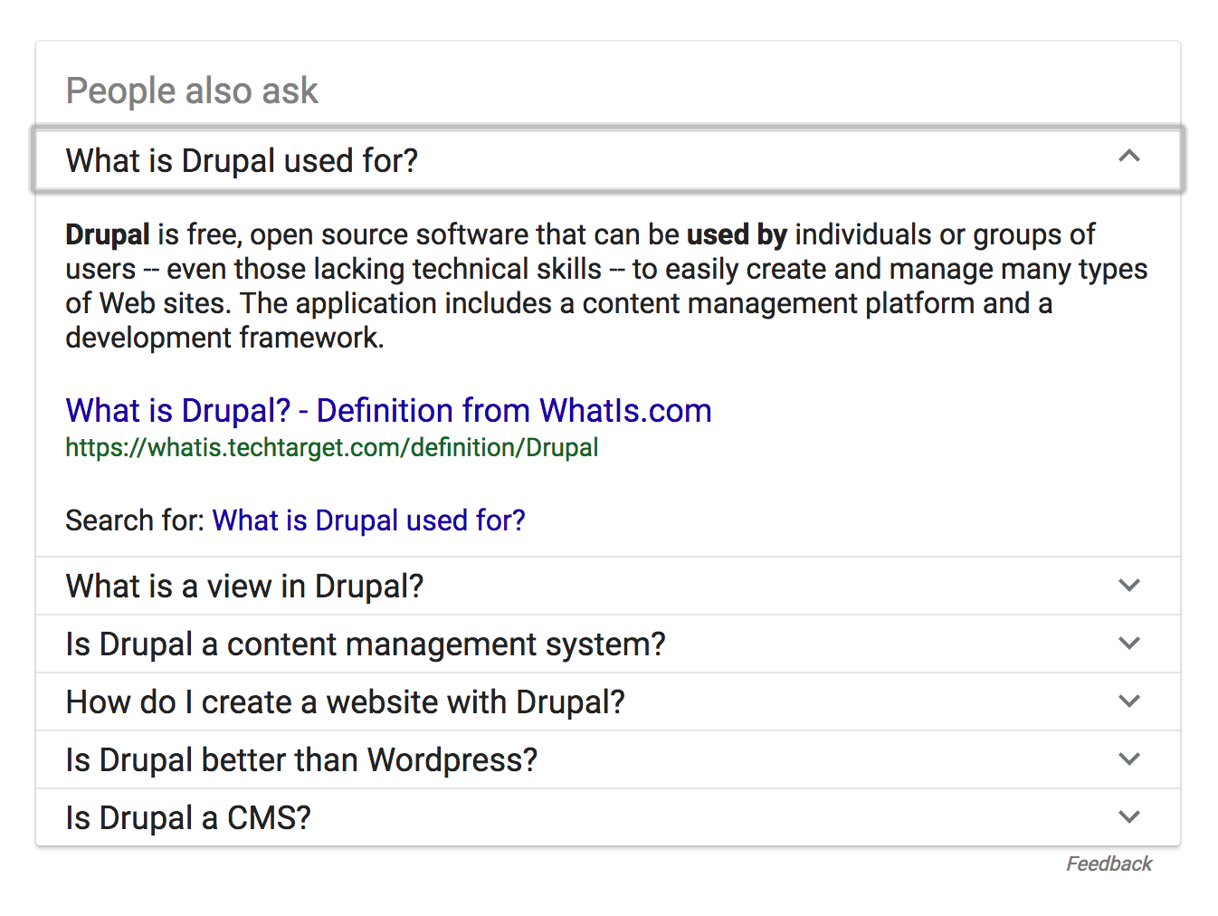The image size is (1218, 916).
Task: Send Feedback on this box
Action: pos(1109,864)
